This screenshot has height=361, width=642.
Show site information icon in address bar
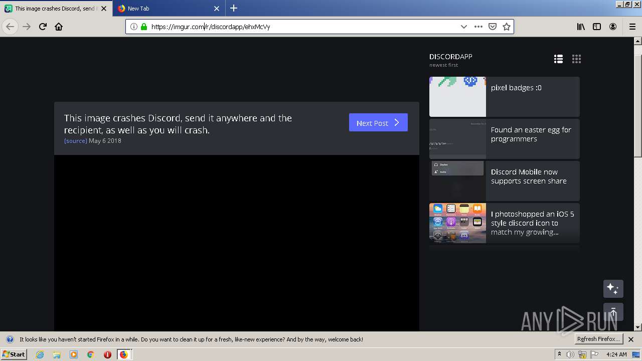point(134,27)
